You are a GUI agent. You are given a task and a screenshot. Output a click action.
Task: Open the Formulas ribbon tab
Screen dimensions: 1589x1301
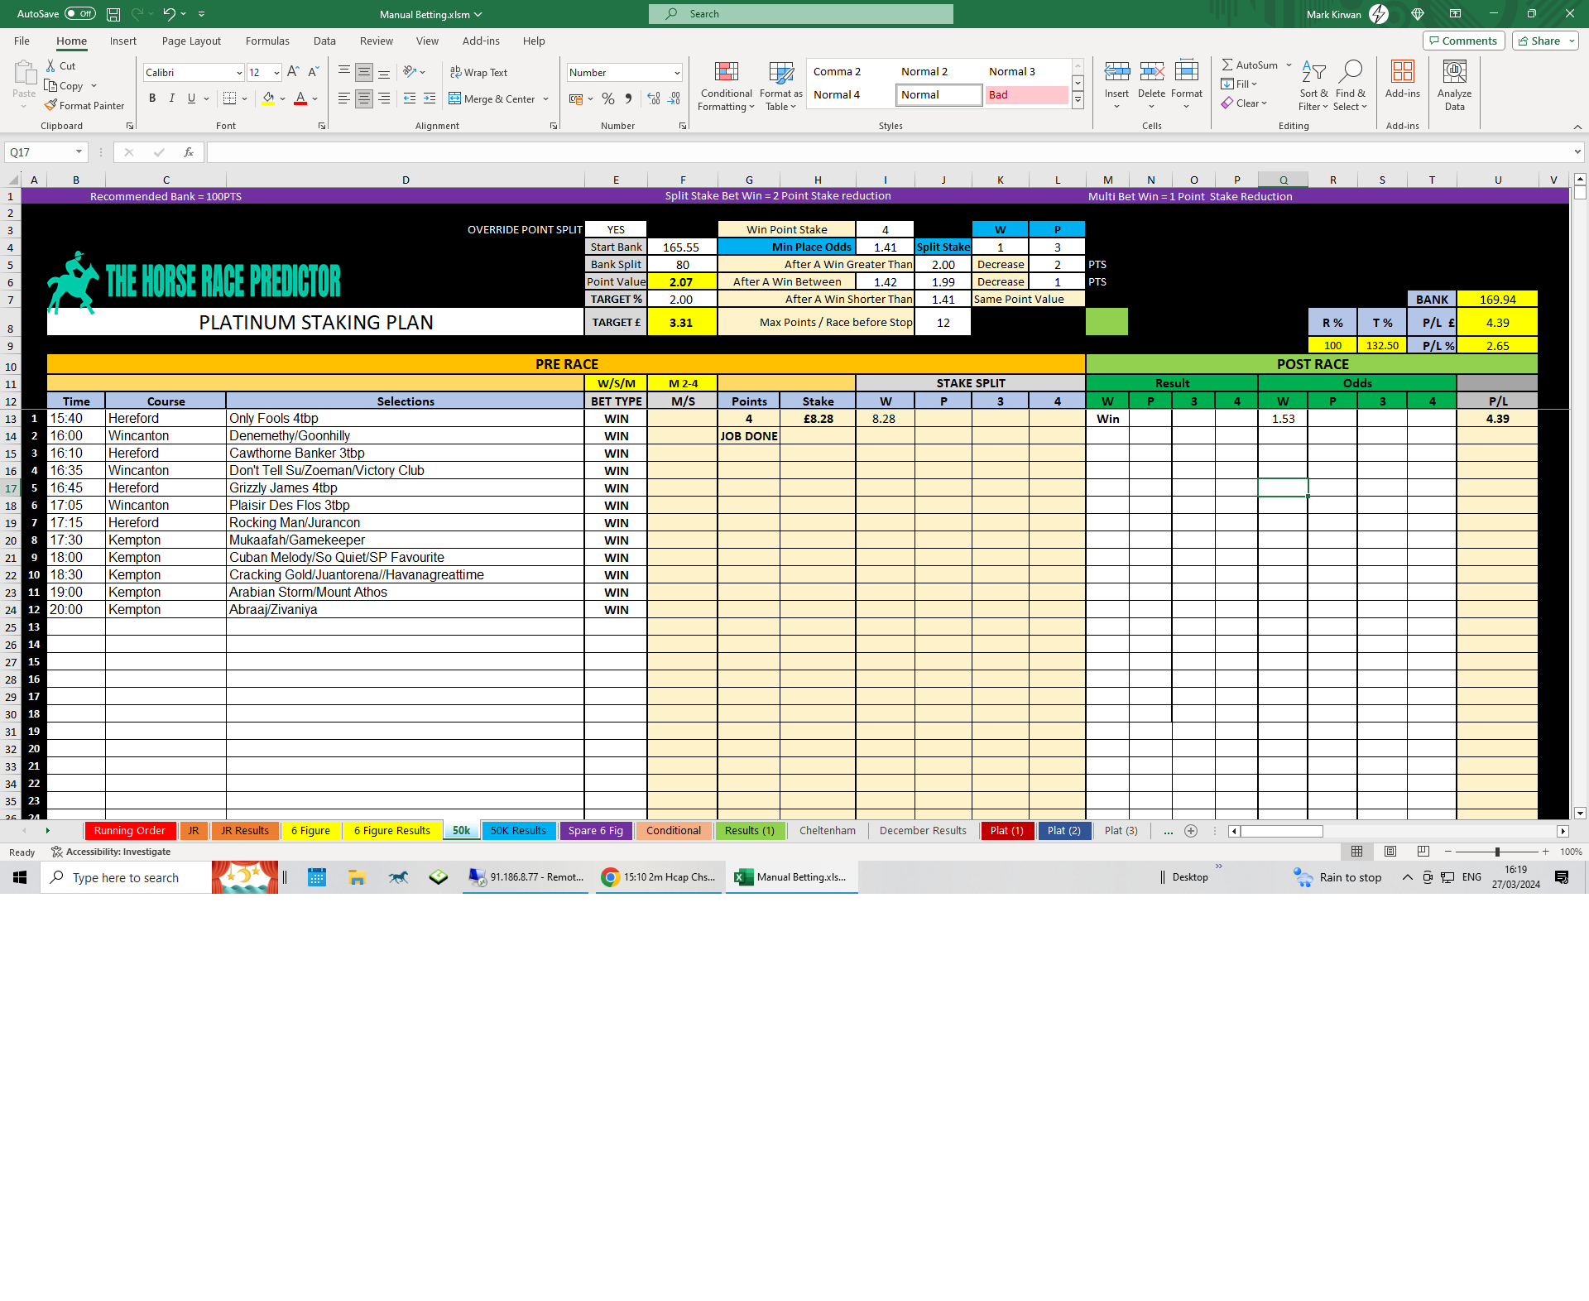pos(267,41)
